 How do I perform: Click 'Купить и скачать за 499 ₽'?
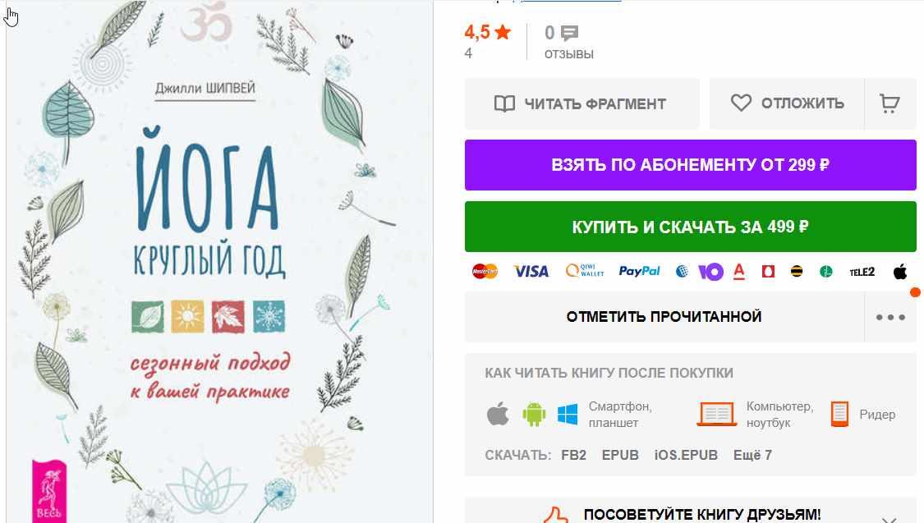690,227
